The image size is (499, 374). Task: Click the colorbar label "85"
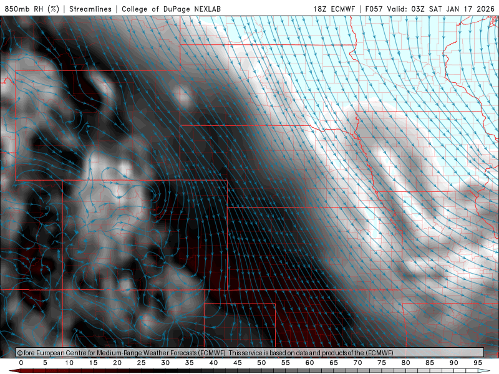(x=430, y=363)
